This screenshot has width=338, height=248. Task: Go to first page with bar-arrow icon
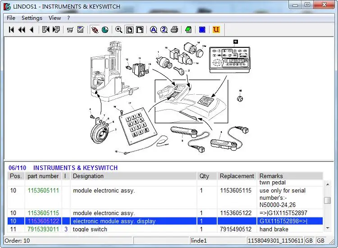coord(11,30)
